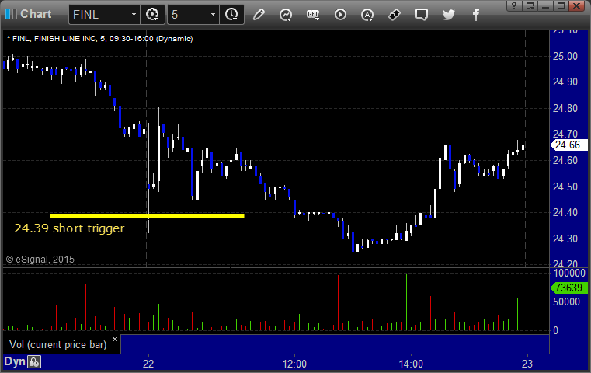Viewport: 591px width, 373px height.
Task: Click the 24.90 price axis label
Action: coord(565,82)
